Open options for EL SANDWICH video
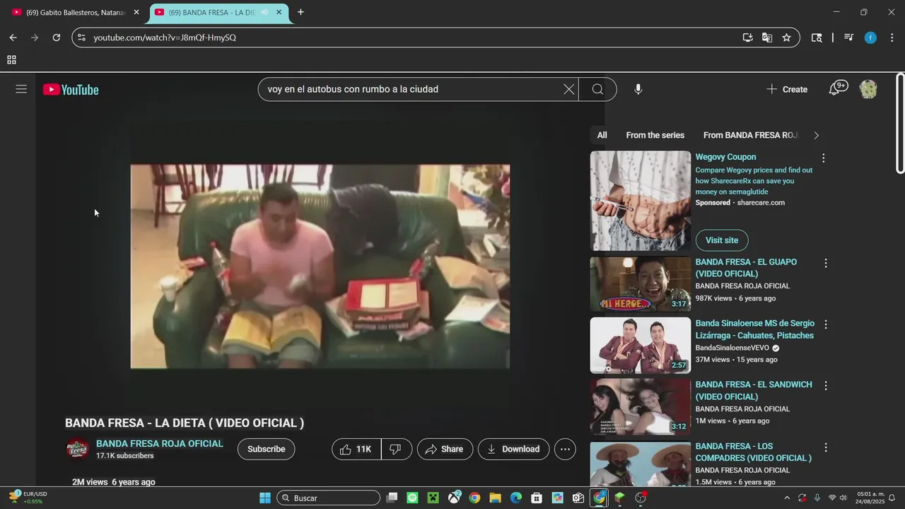 825,386
